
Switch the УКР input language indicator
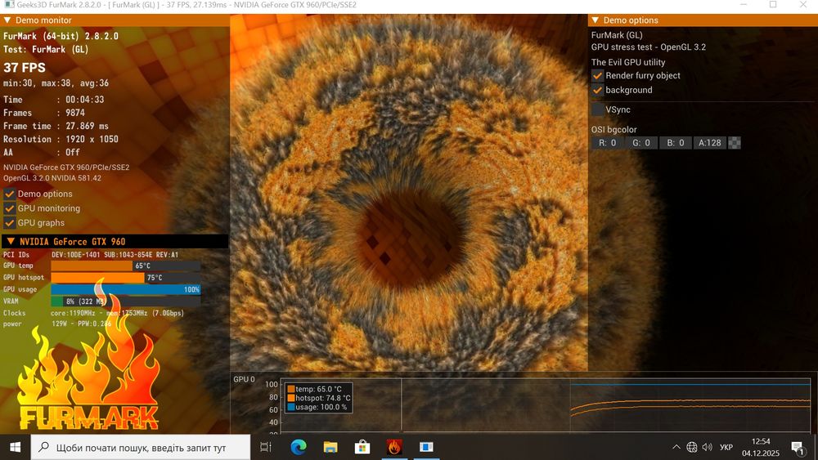[726, 447]
